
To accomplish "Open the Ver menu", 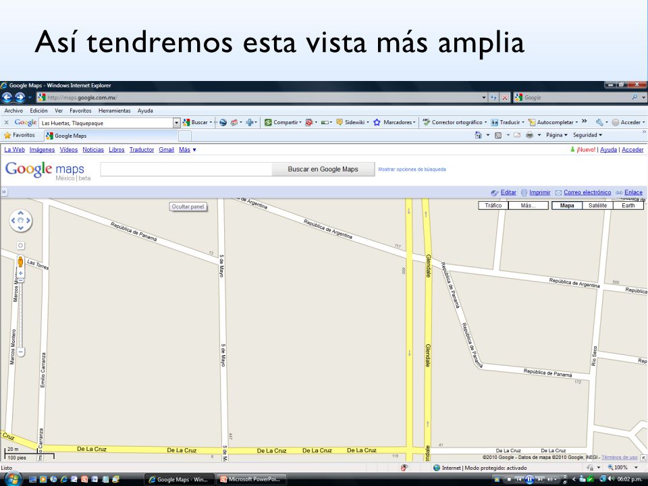I will 59,111.
